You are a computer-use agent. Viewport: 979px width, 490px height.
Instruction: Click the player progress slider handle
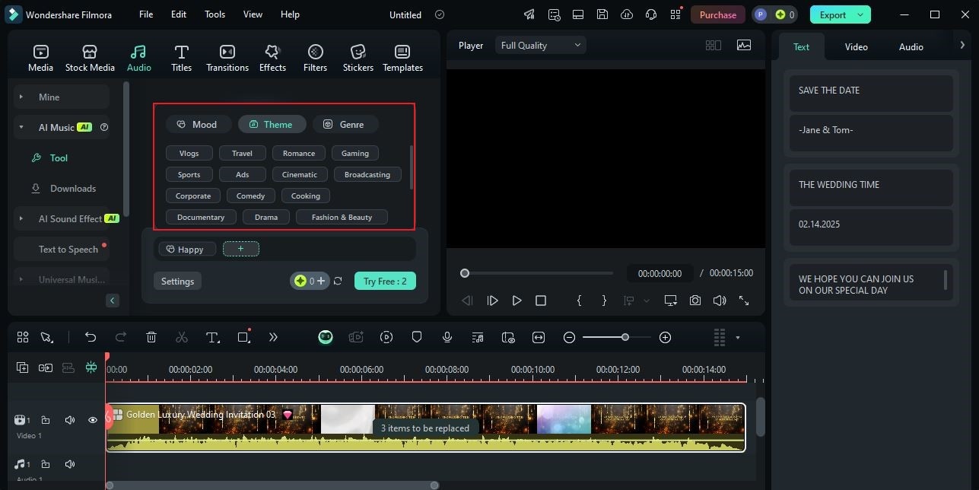click(465, 273)
